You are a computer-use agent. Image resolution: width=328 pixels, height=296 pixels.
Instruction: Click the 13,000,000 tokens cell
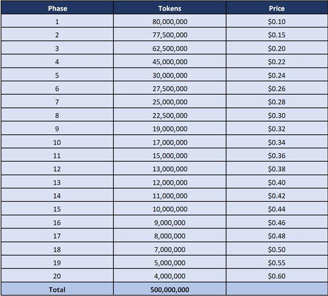coord(169,169)
